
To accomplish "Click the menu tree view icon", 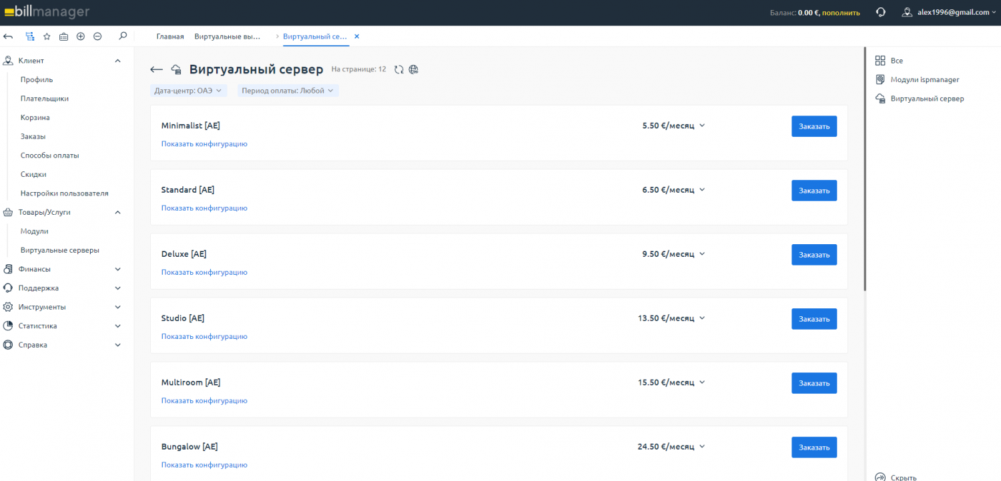I will click(x=30, y=37).
